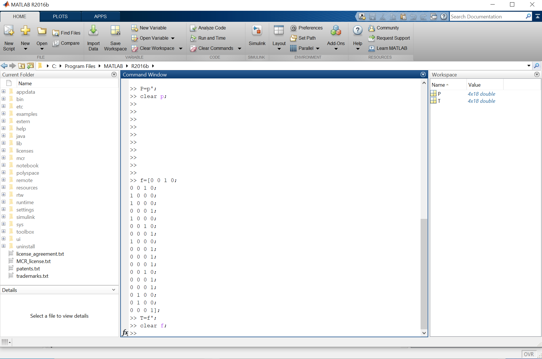
Task: Go forward with the right arrow in address bar
Action: pyautogui.click(x=12, y=66)
